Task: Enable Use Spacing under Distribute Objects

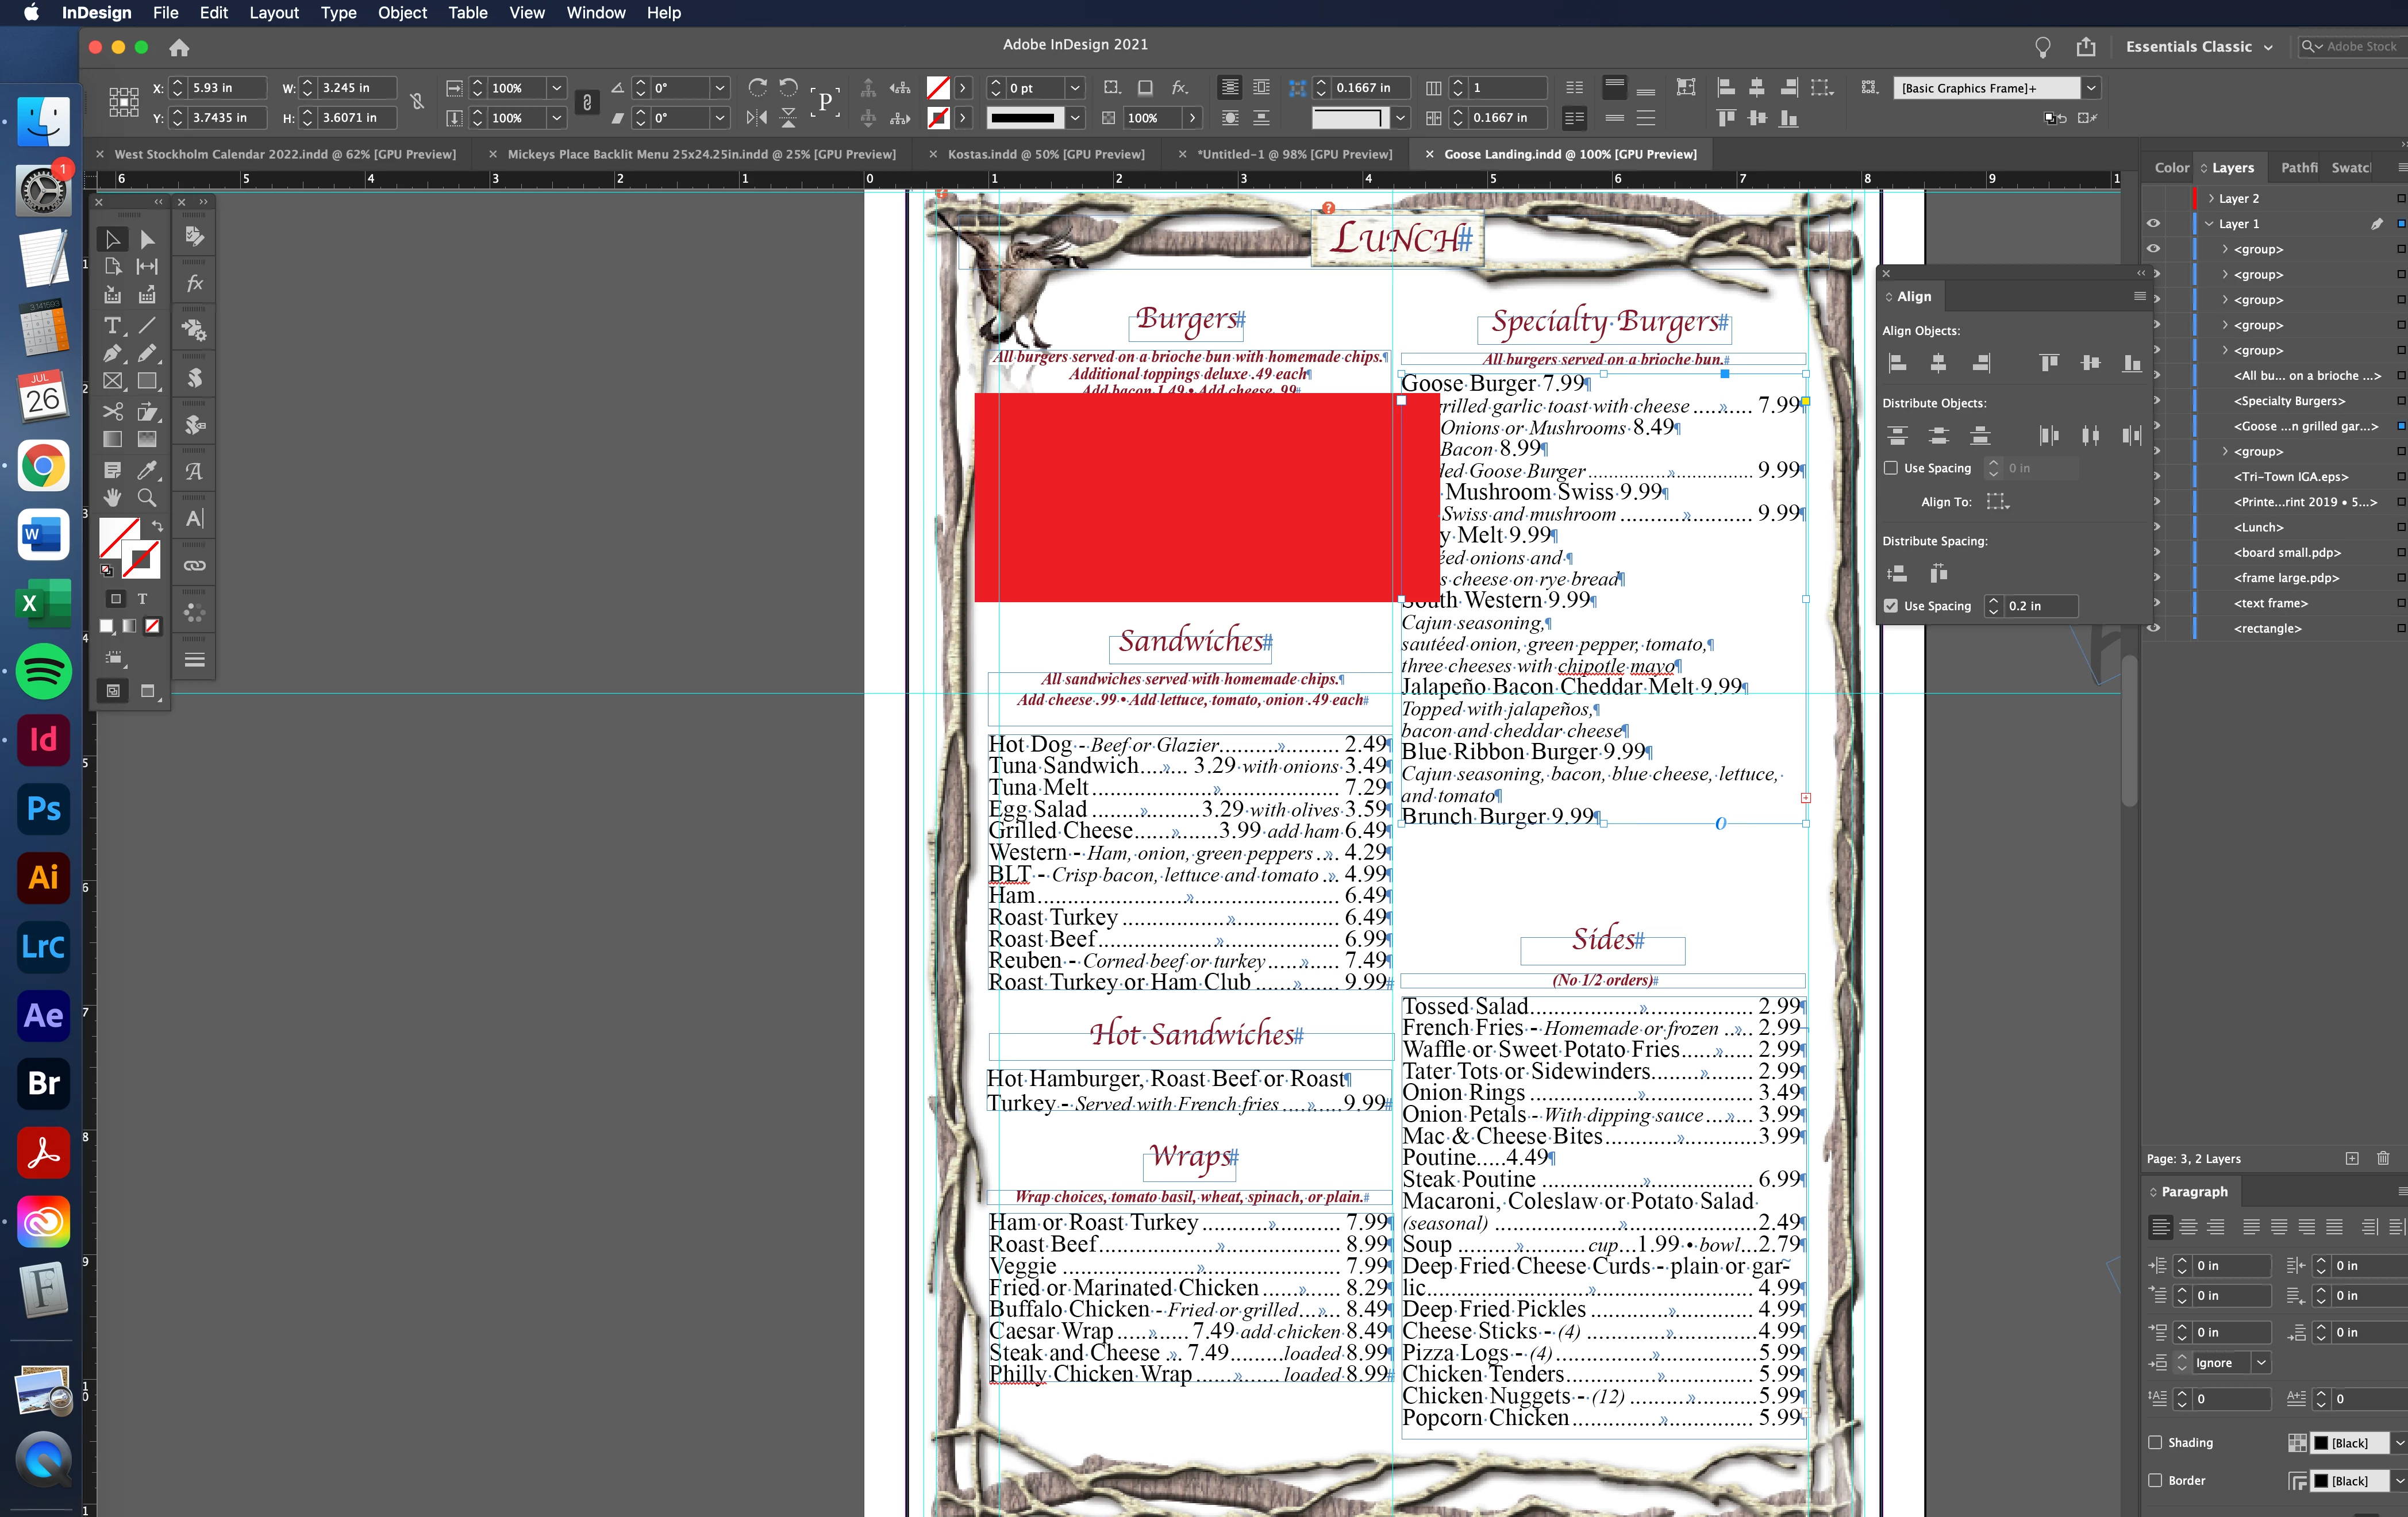Action: pyautogui.click(x=1890, y=468)
